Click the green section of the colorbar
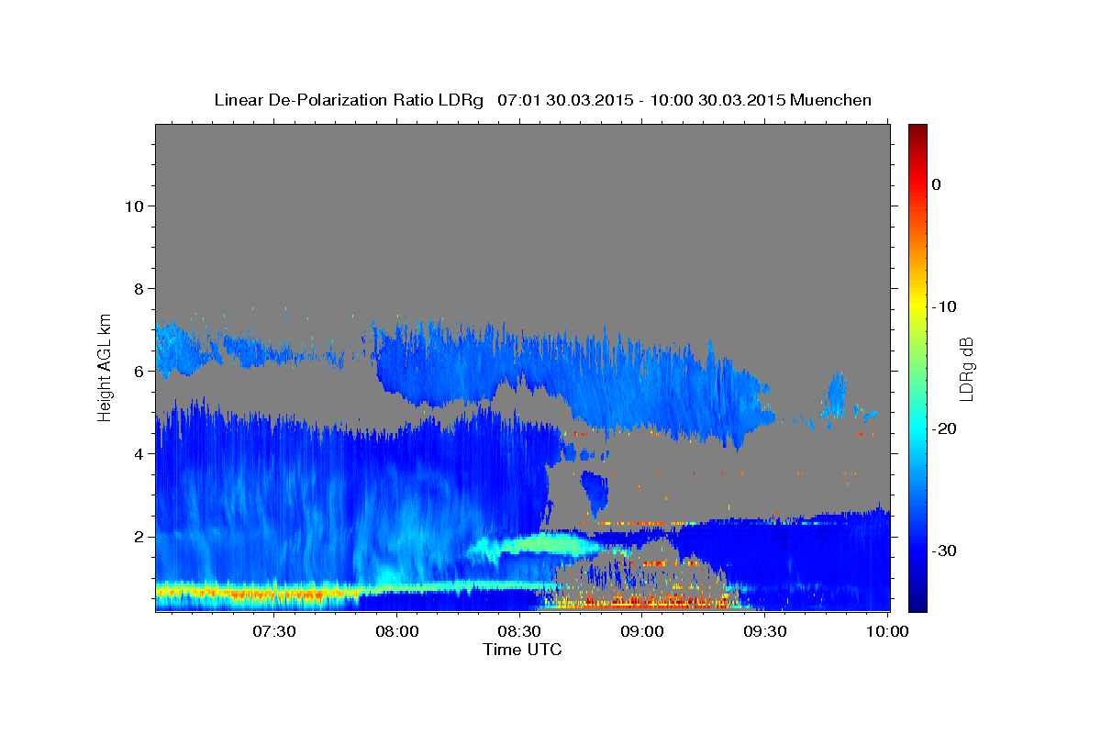This screenshot has width=1101, height=734. point(917,367)
